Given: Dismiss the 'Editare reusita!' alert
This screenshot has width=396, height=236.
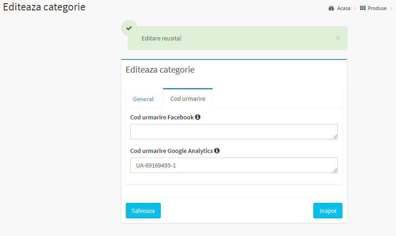Looking at the screenshot, I should (x=338, y=38).
